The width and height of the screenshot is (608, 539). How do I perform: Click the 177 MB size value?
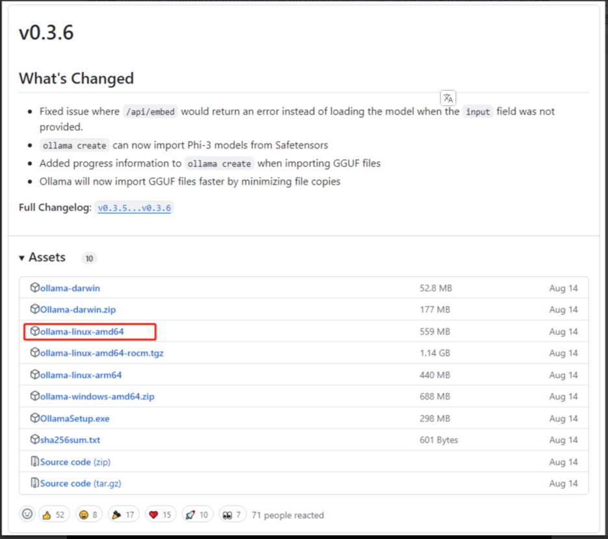(435, 310)
